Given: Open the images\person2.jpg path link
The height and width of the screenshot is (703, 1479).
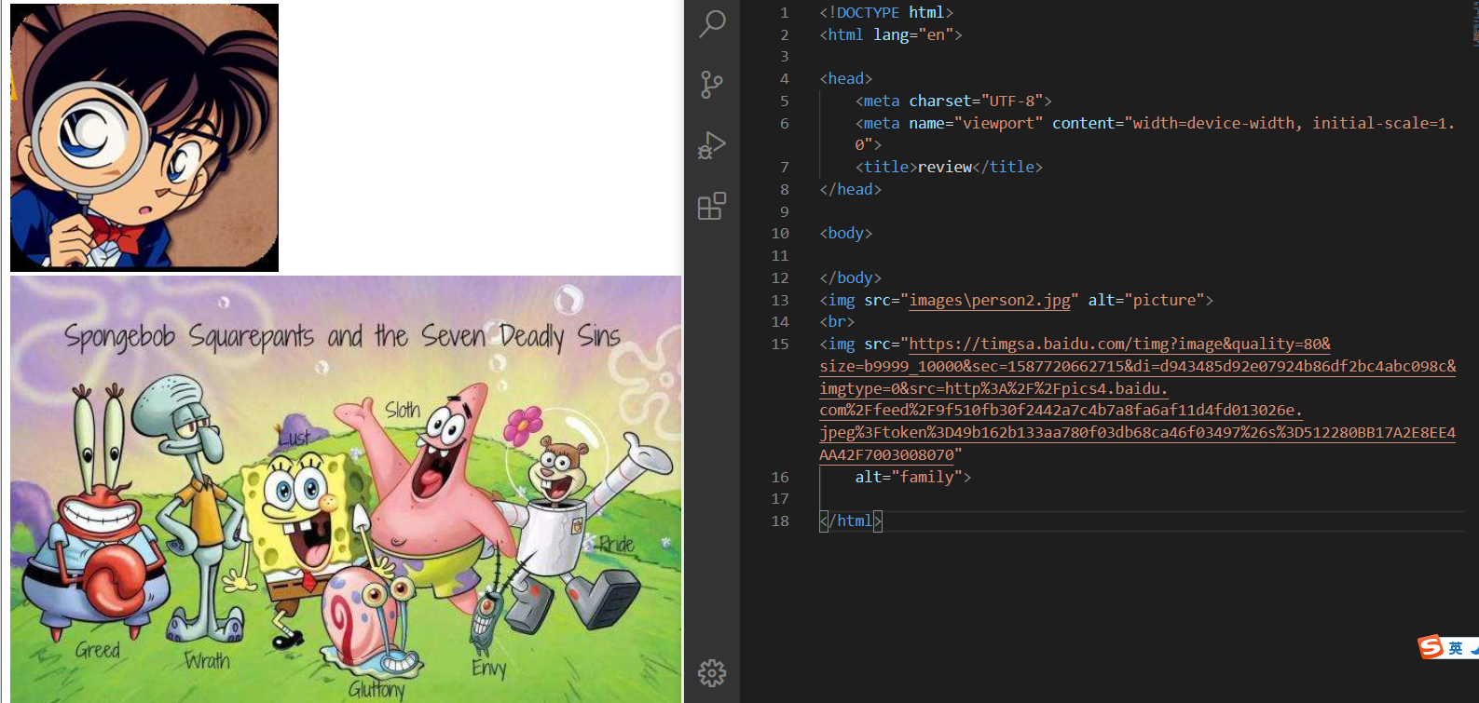Looking at the screenshot, I should (x=990, y=300).
